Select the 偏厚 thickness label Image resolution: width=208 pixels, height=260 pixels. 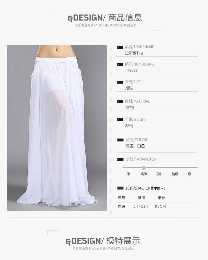(175, 174)
